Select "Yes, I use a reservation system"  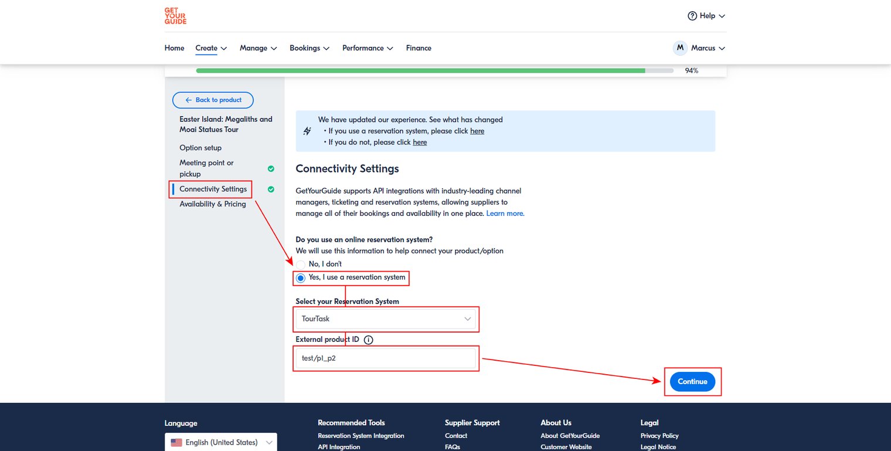coord(301,278)
